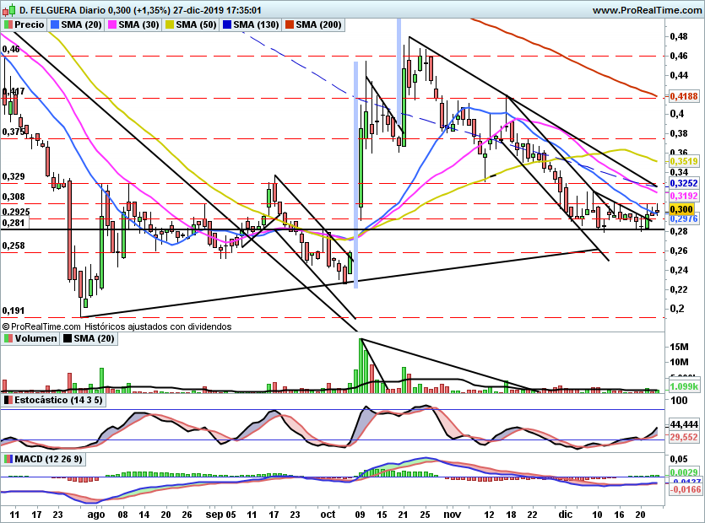Screen dimensions: 705x523
Task: Open the Precio legend settings
Action: click(x=24, y=25)
